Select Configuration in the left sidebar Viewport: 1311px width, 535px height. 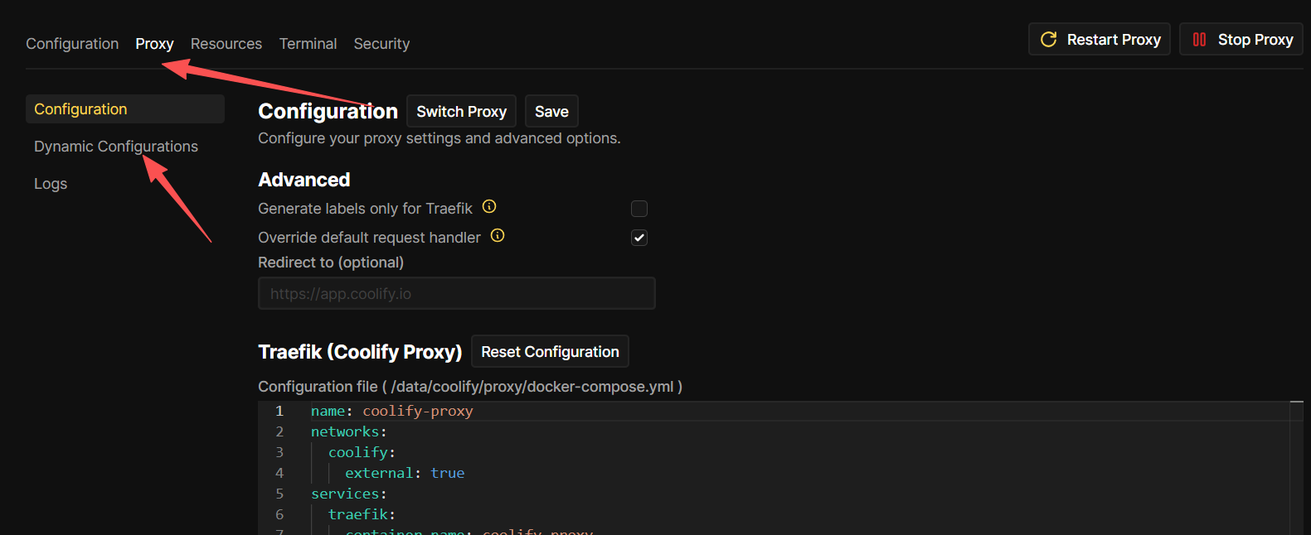pos(80,109)
